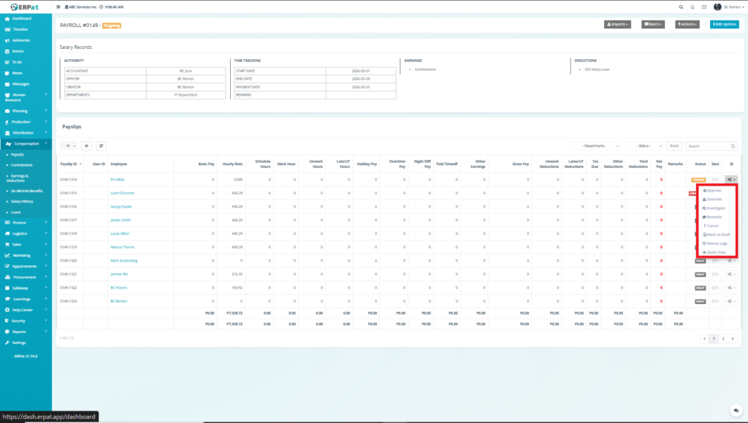This screenshot has width=748, height=423.
Task: Click the refresh icon above payslips table
Action: 102,145
